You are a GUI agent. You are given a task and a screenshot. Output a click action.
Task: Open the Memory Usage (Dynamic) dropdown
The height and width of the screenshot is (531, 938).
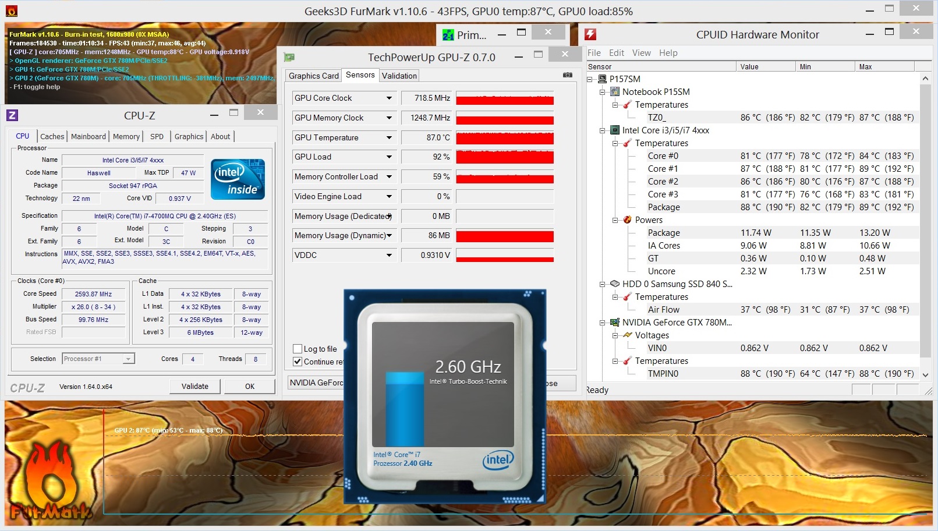tap(389, 235)
